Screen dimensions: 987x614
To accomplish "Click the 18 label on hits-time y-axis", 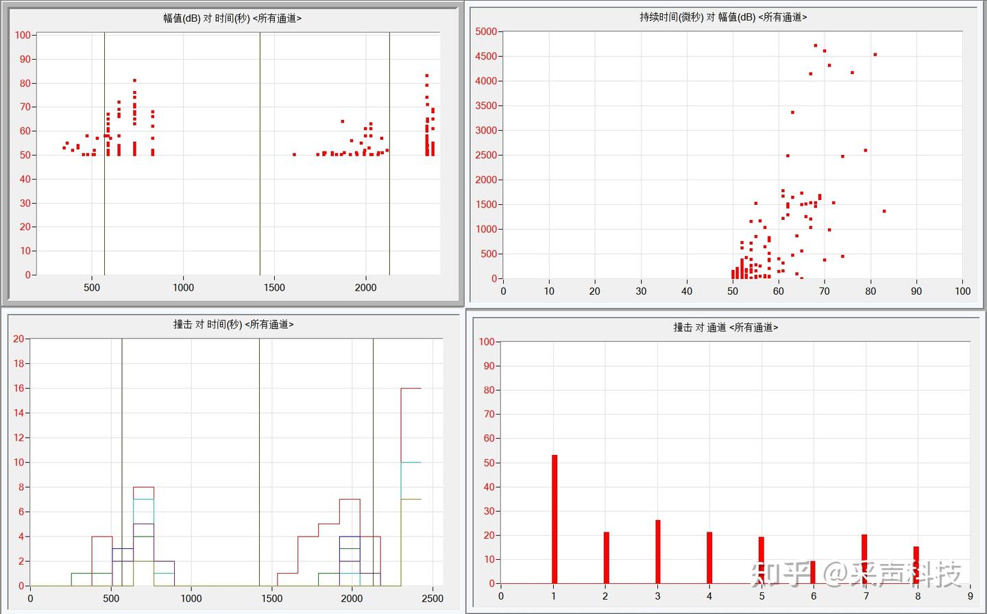I will click(19, 363).
